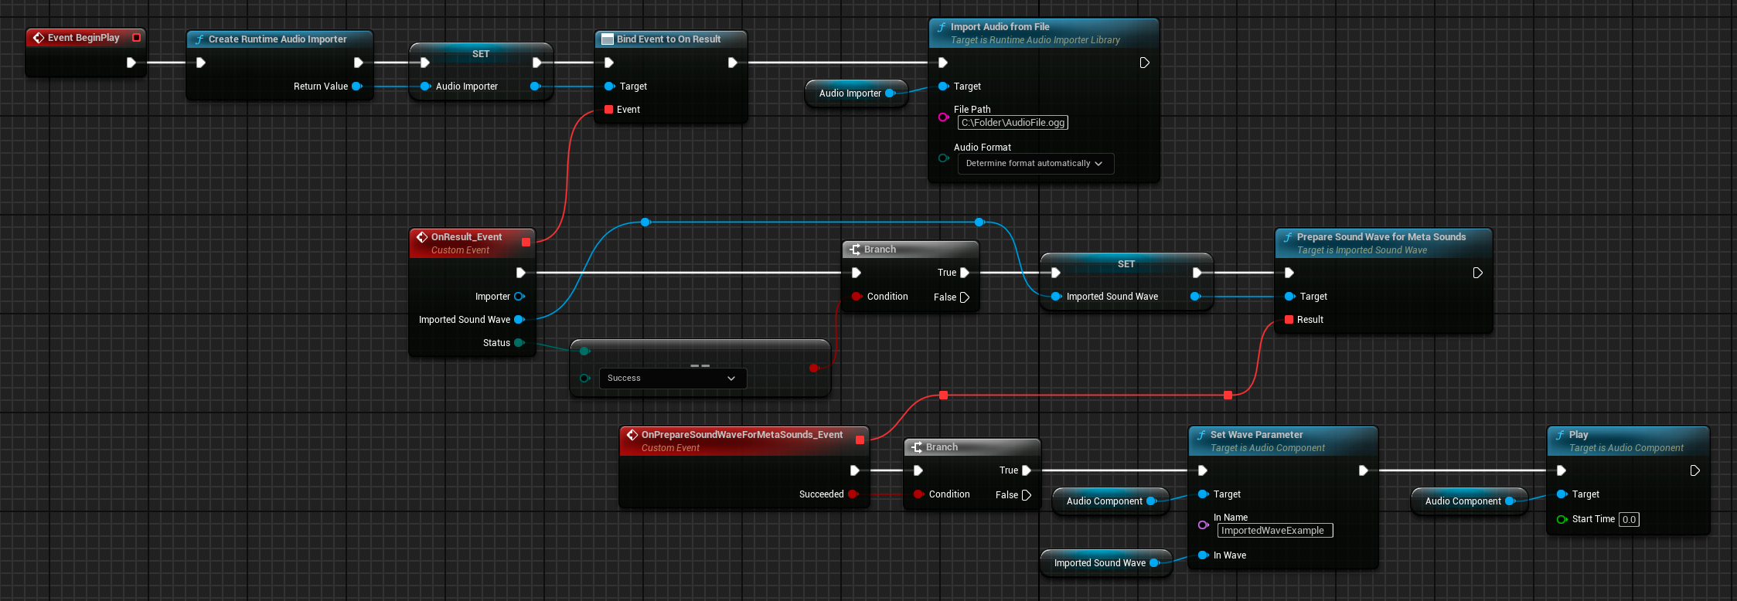Click the Event BeginPlay node diamond icon

pyautogui.click(x=38, y=38)
